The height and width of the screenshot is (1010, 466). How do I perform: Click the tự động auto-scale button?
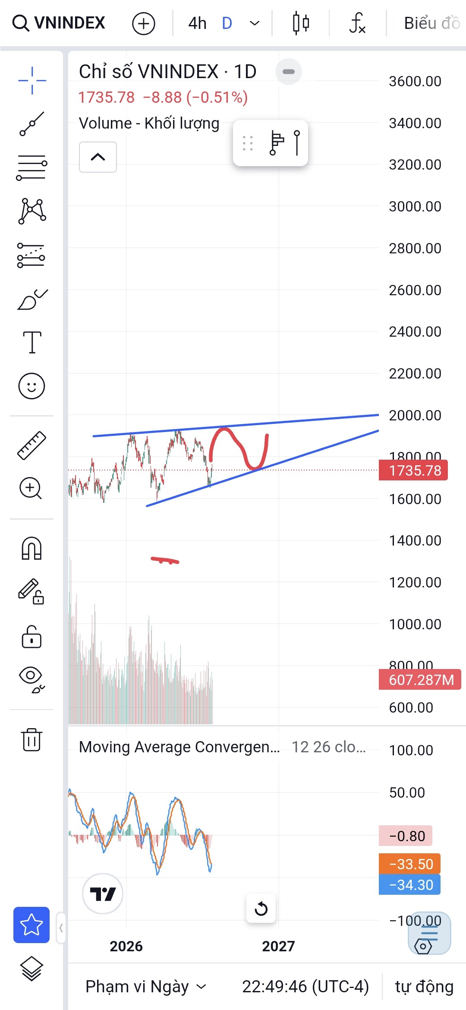point(424,987)
